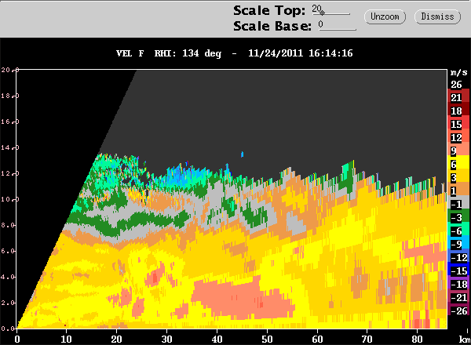Click the 10 km range axis label
This screenshot has width=471, height=345.
click(x=67, y=340)
